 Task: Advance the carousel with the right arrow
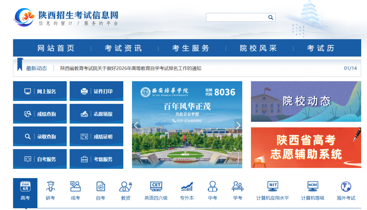[x=238, y=125]
